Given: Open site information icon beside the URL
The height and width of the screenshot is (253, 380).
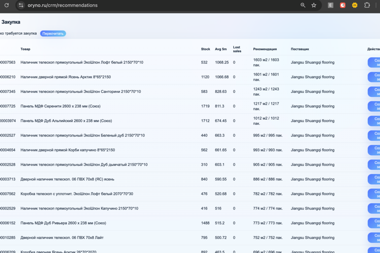Looking at the screenshot, I should tap(21, 5).
